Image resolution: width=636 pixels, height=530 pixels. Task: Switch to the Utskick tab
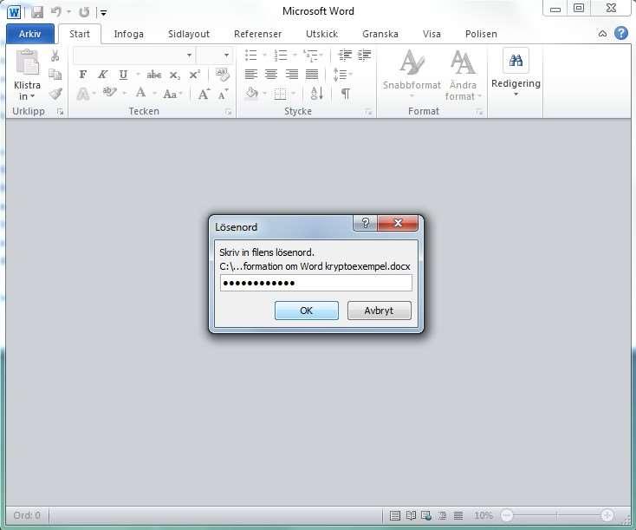pyautogui.click(x=321, y=34)
